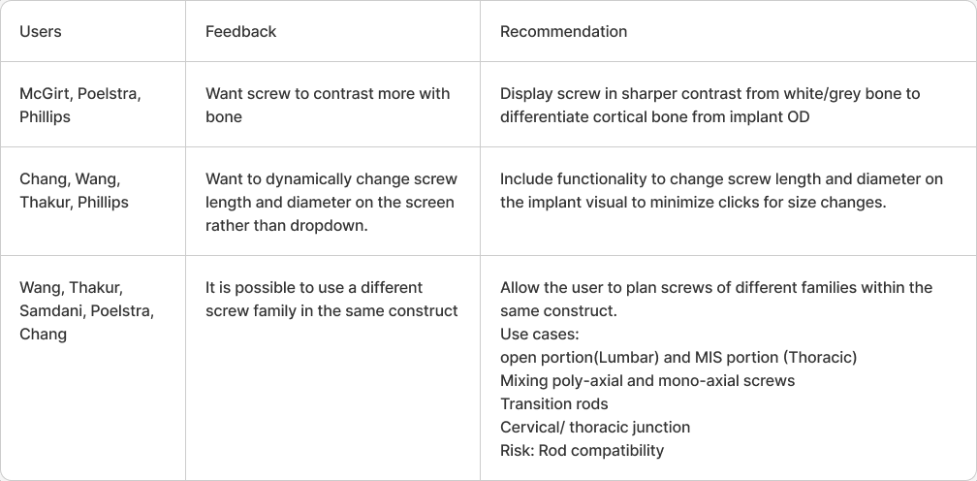Click the word Chang in last row

click(x=43, y=334)
